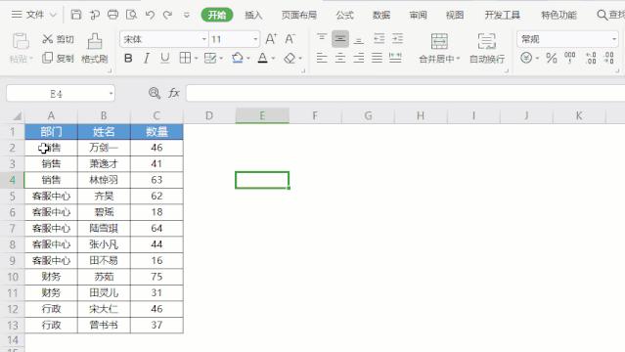Increase decimal places icon
The width and height of the screenshot is (625, 352).
pyautogui.click(x=591, y=59)
